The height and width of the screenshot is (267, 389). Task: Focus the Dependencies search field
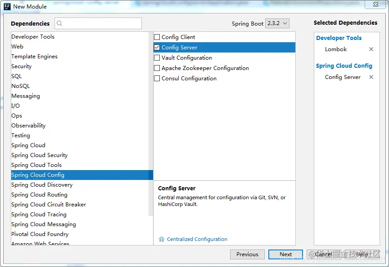point(98,23)
